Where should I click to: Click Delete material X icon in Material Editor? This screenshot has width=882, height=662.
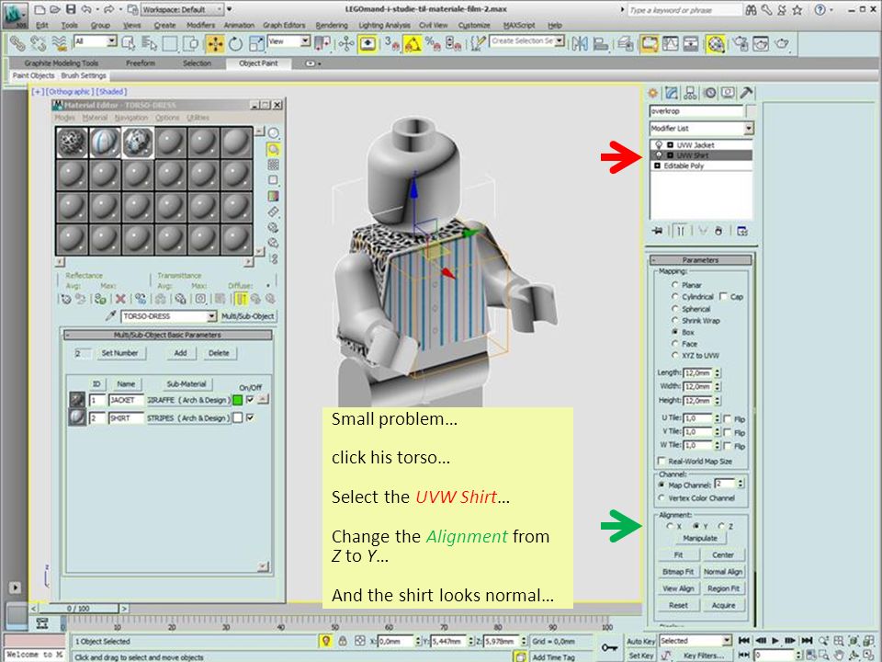click(119, 299)
